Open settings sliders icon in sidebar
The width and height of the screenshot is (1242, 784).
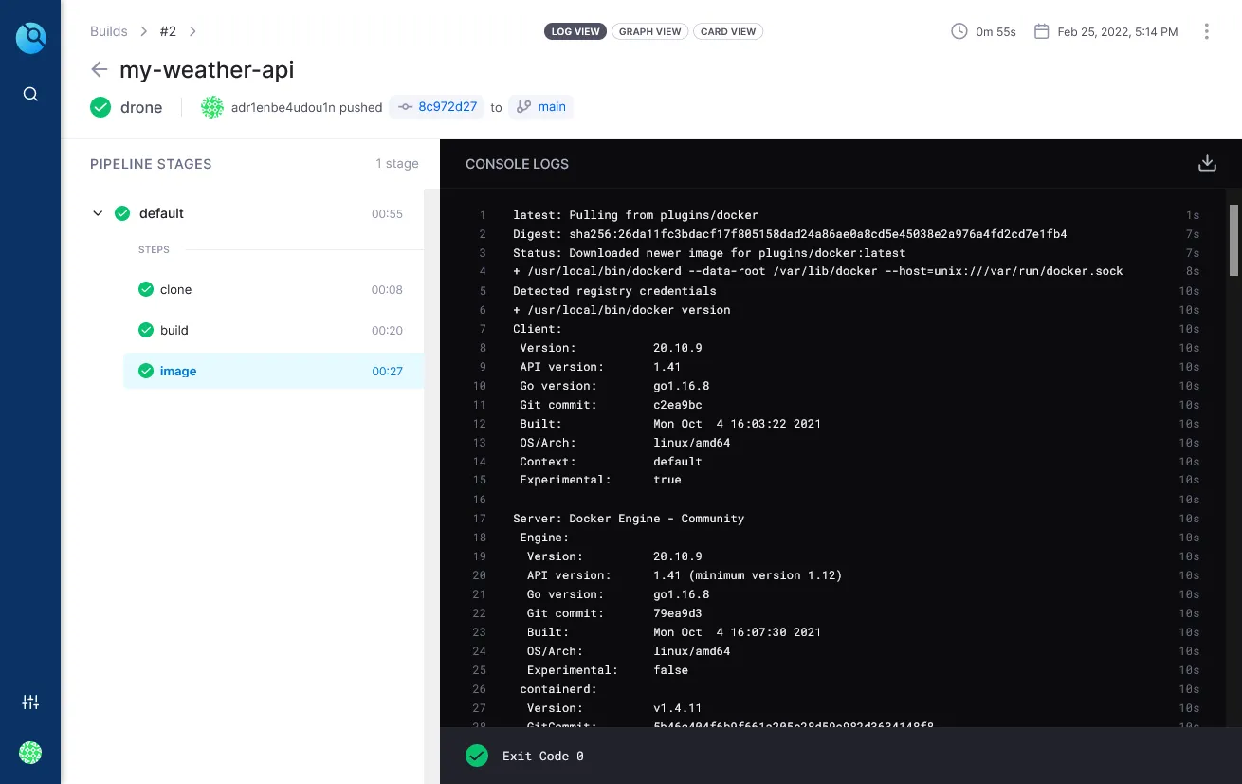tap(30, 702)
